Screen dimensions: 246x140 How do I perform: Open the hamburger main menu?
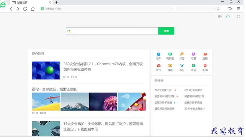(239, 9)
